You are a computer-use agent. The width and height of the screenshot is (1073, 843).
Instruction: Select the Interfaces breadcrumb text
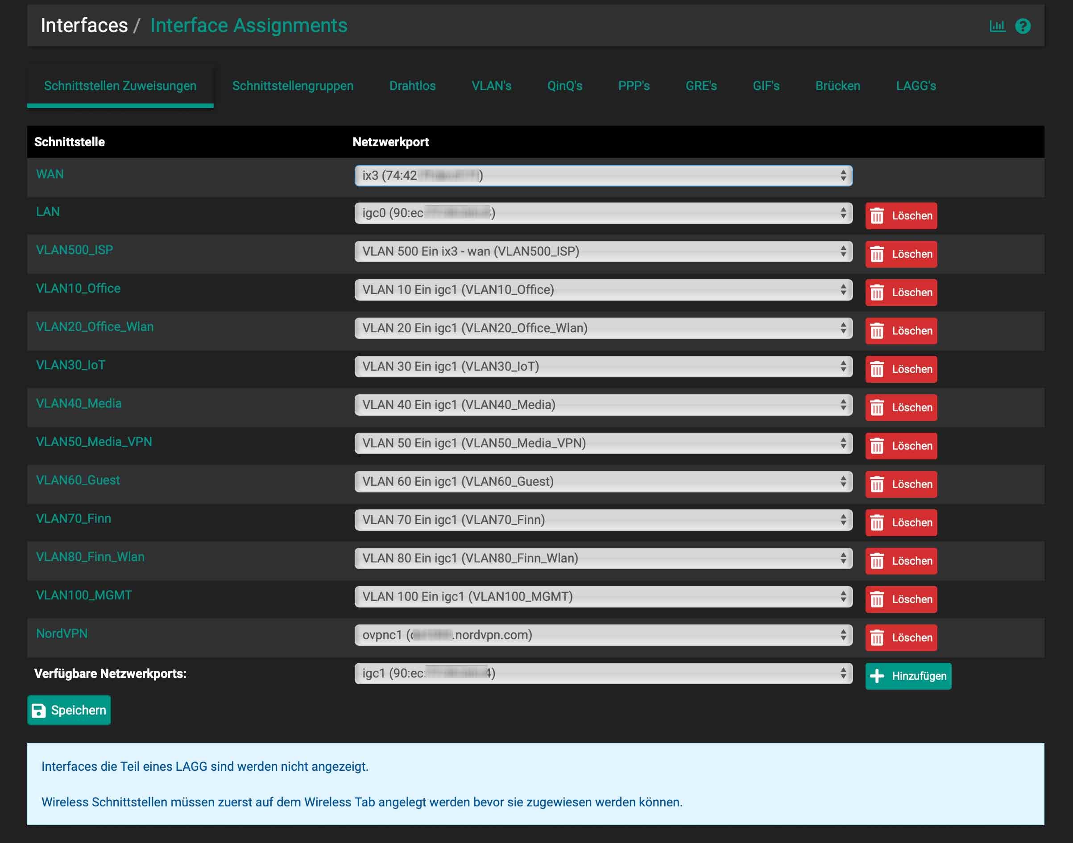[84, 25]
